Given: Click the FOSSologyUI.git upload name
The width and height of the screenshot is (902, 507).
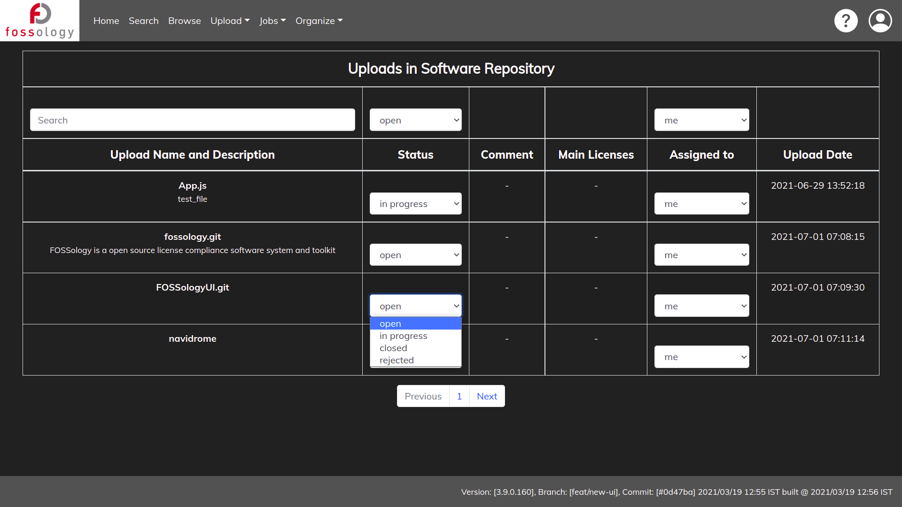Looking at the screenshot, I should pos(193,287).
